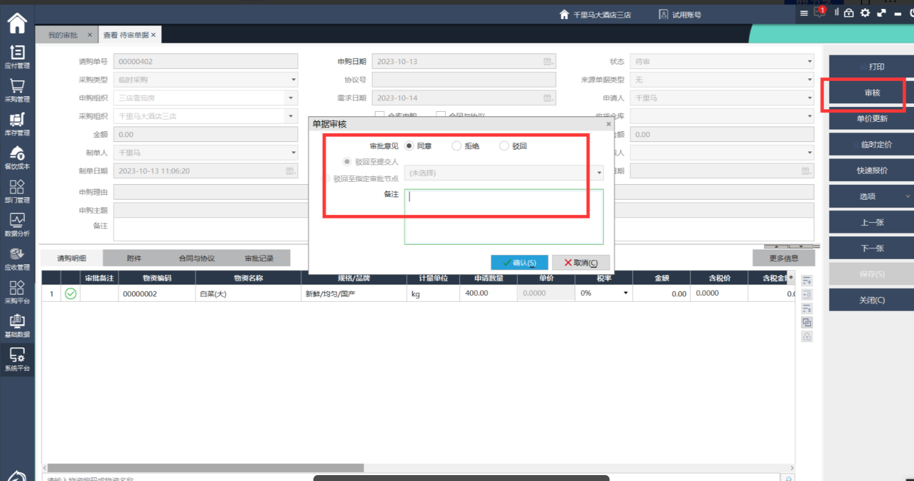Open 库存管理 module in left sidebar
This screenshot has height=481, width=914.
(x=17, y=124)
